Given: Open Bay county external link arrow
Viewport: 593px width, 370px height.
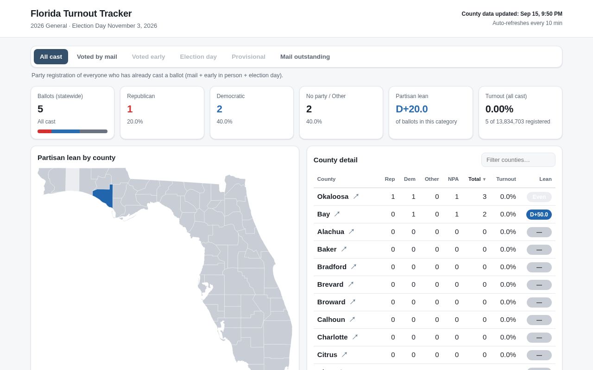Looking at the screenshot, I should [x=337, y=214].
